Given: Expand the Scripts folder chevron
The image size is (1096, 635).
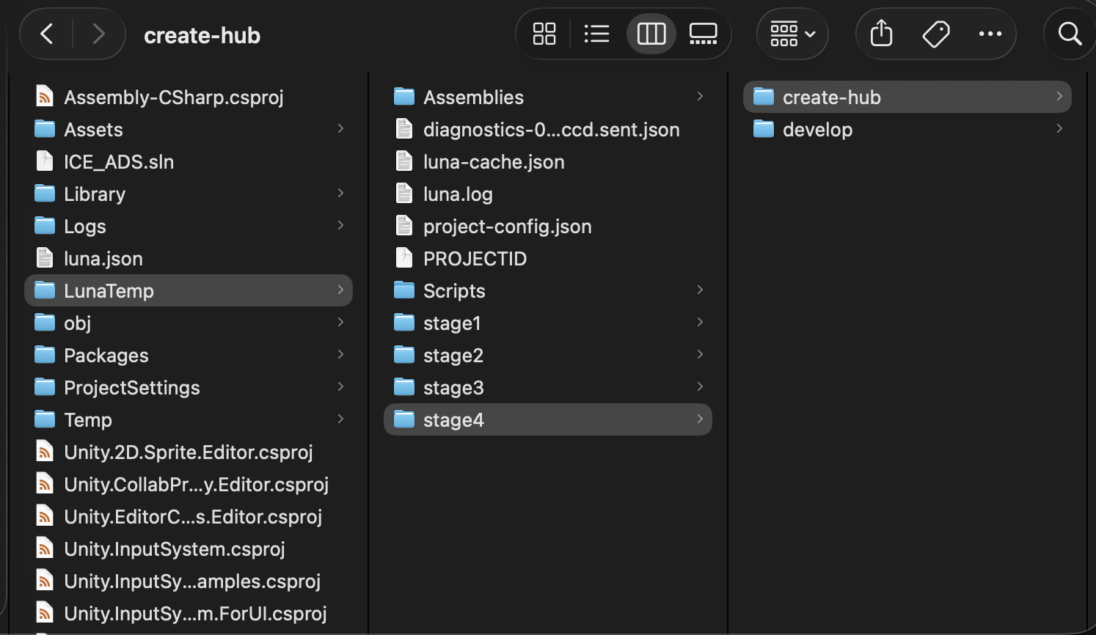Looking at the screenshot, I should [700, 290].
